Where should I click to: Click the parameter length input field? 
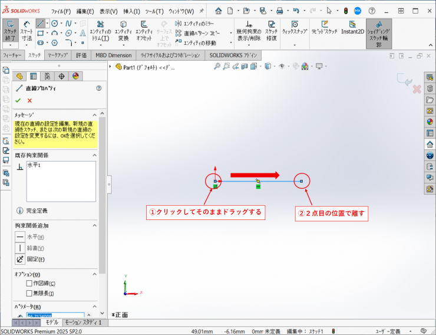55,316
